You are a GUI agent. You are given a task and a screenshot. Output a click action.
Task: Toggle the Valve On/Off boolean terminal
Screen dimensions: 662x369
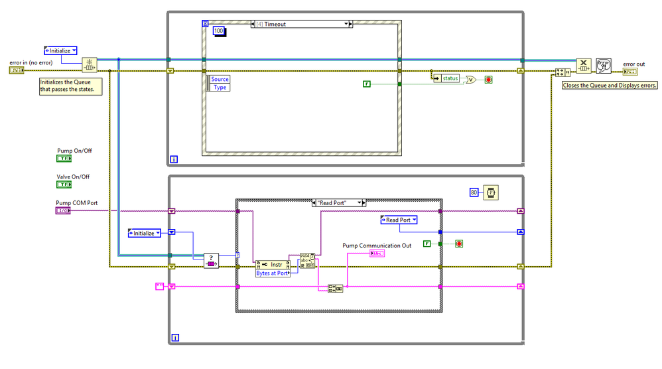point(64,184)
